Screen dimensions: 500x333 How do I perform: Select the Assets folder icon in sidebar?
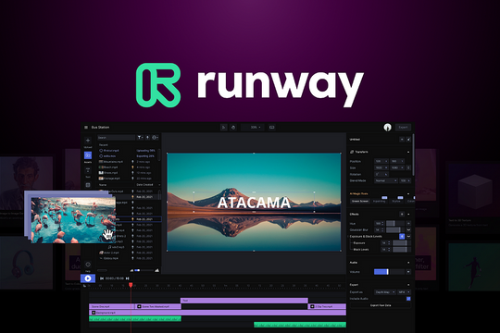[88, 155]
